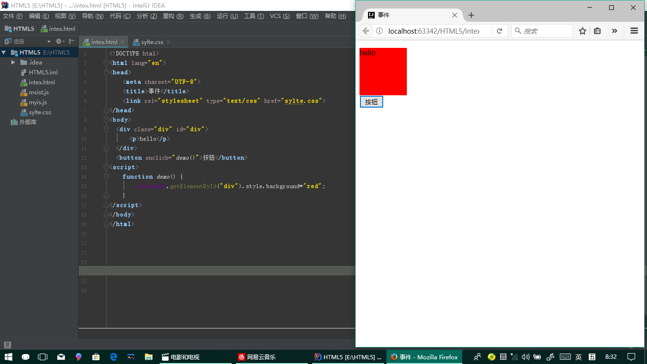Viewport: 647px width, 364px height.
Task: Toggle tool window bars icon in status bar
Action: (x=7, y=345)
